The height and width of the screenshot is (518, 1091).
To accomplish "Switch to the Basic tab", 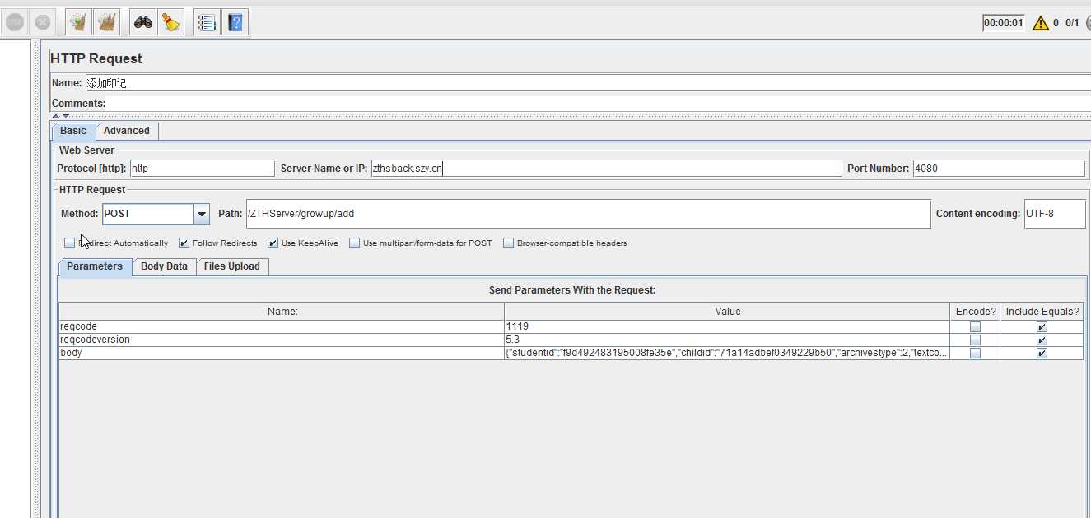I will click(73, 131).
